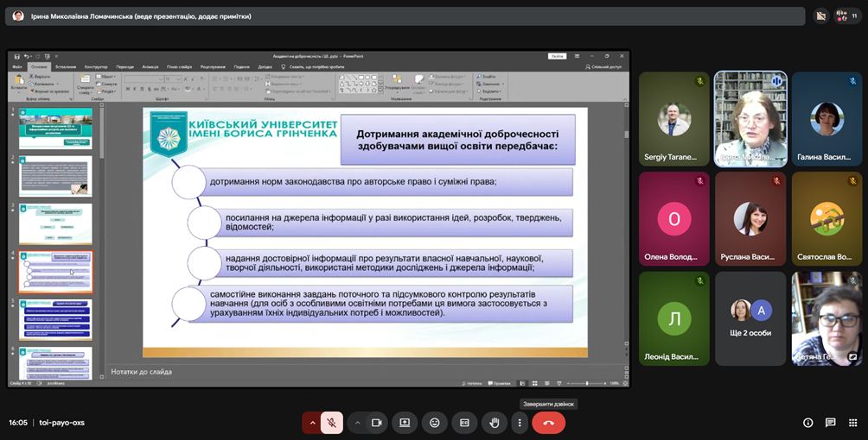Expand audio settings arrow beside microphone

312,423
